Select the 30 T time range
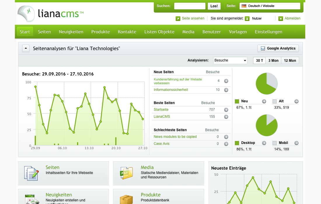The width and height of the screenshot is (321, 204). pos(259,61)
